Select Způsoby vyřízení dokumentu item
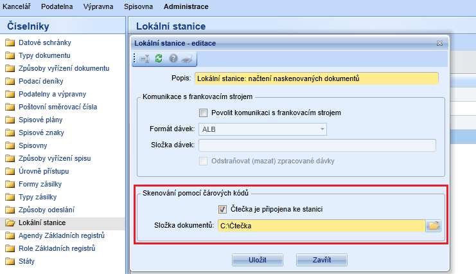The height and width of the screenshot is (274, 476). tap(64, 68)
